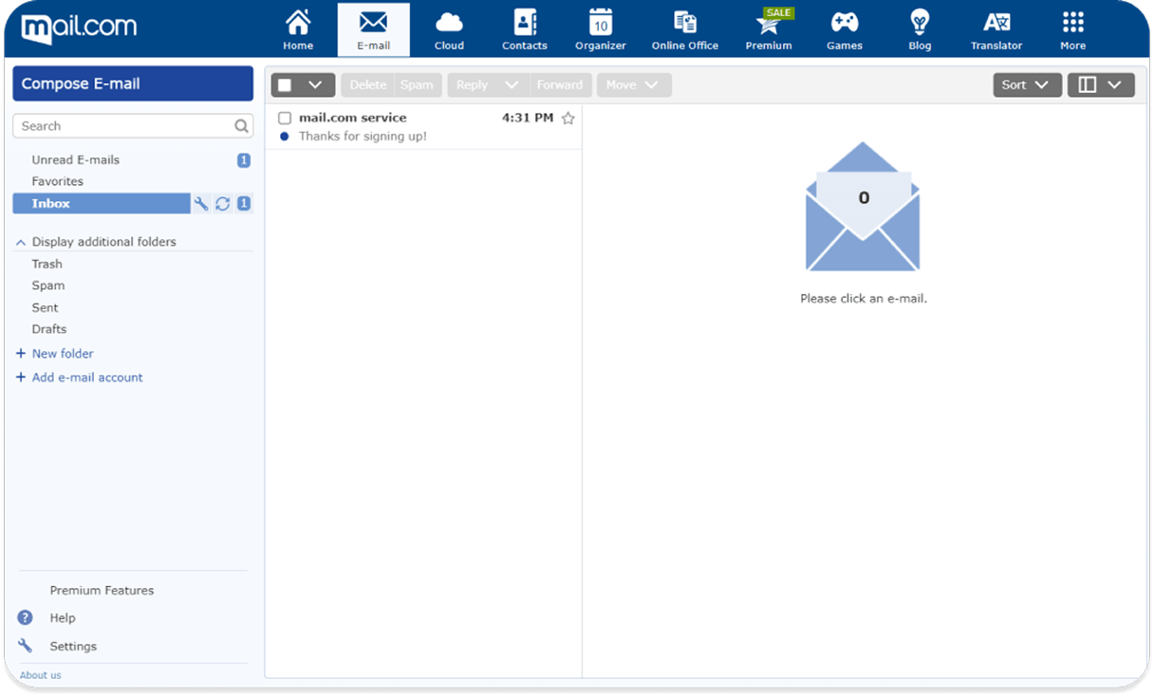The height and width of the screenshot is (697, 1154).
Task: Click the Reply toolbar button
Action: tap(472, 85)
